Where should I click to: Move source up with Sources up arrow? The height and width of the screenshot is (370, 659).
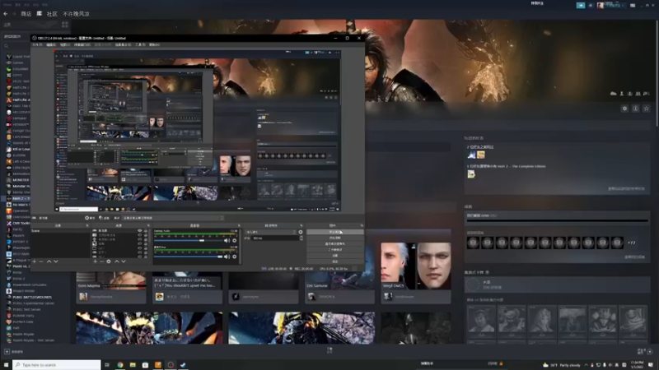tap(117, 261)
